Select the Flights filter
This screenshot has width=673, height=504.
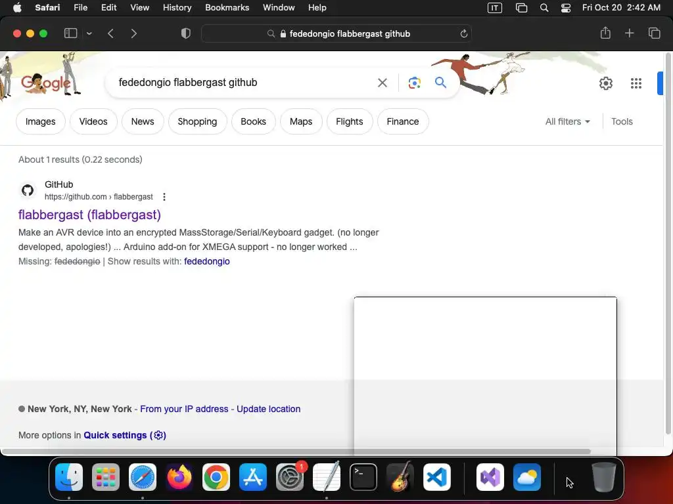pyautogui.click(x=350, y=121)
